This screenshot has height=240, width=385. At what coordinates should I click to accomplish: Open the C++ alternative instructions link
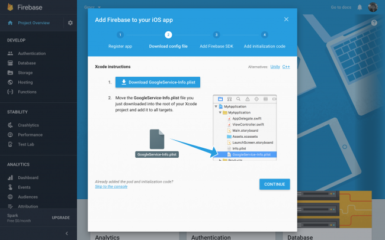(x=286, y=67)
